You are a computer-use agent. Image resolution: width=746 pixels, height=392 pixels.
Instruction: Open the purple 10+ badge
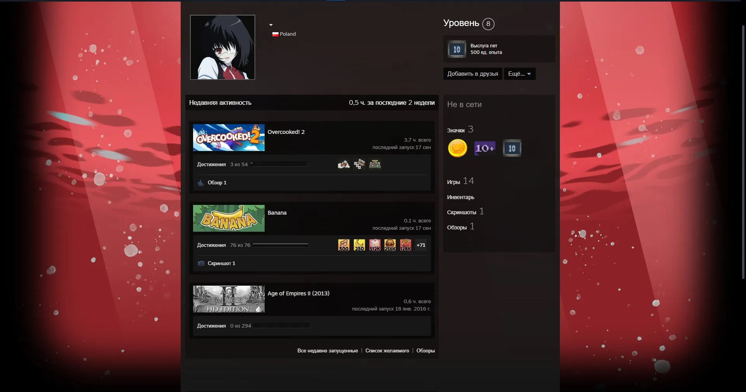[x=485, y=148]
